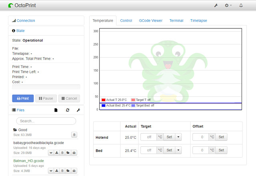This screenshot has height=176, width=256.
Task: Click the red Actual T legend swatch
Action: click(x=103, y=100)
